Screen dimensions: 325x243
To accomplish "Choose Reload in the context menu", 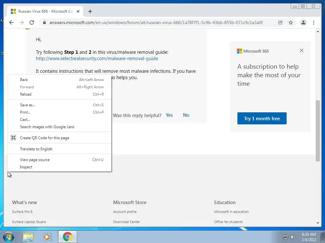I will (60, 94).
